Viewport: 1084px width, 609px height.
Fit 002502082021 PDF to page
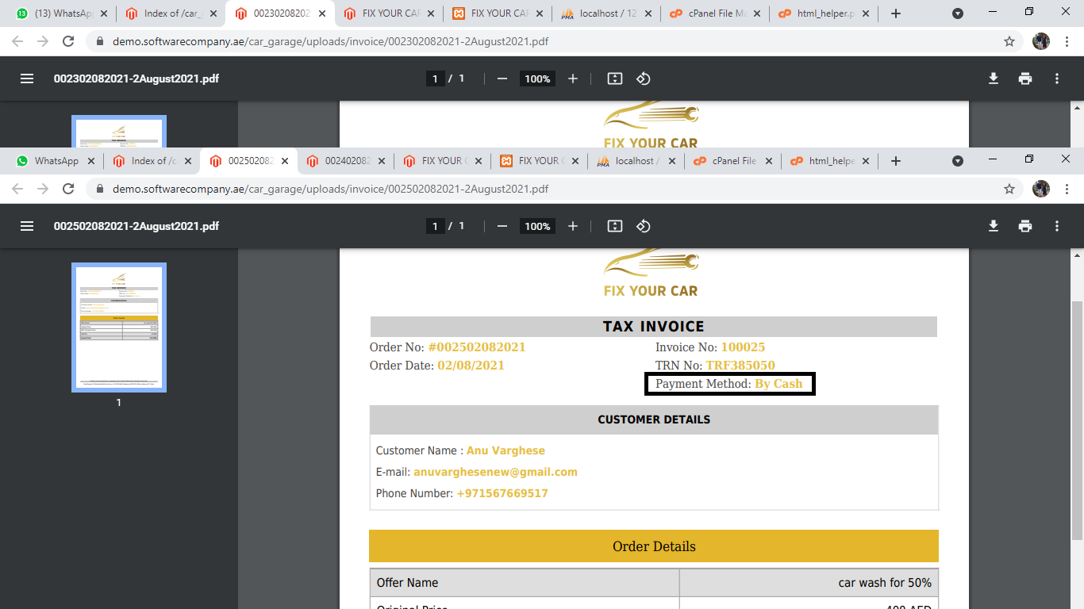(614, 226)
